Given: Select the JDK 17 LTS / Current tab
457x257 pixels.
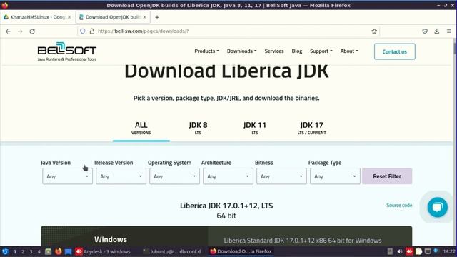Looking at the screenshot, I should [x=311, y=128].
